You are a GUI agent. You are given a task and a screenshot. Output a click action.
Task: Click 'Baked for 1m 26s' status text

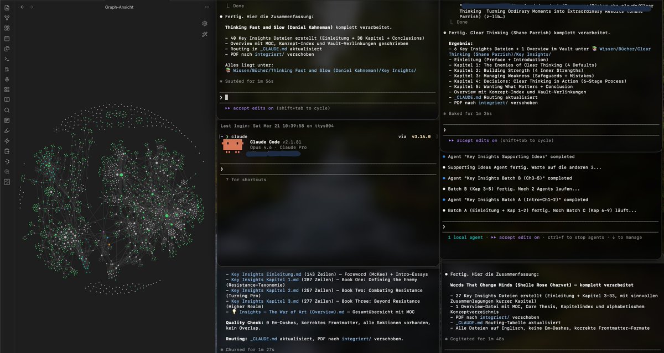[x=468, y=113]
